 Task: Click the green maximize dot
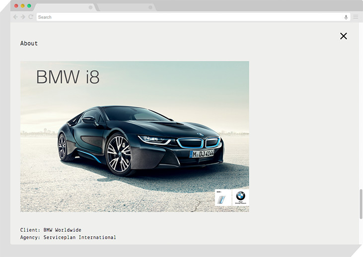point(29,6)
